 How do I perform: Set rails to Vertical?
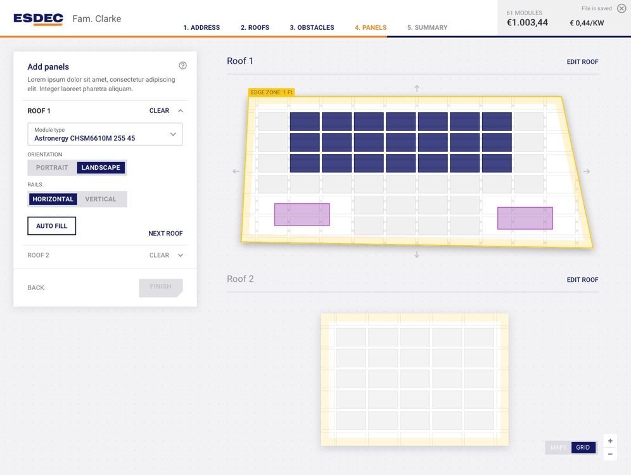(x=101, y=199)
